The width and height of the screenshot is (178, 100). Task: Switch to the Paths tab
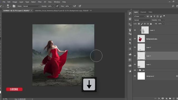tap(150, 12)
